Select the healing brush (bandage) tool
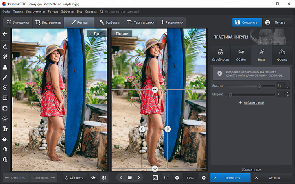The image size is (295, 184). [x=5, y=57]
